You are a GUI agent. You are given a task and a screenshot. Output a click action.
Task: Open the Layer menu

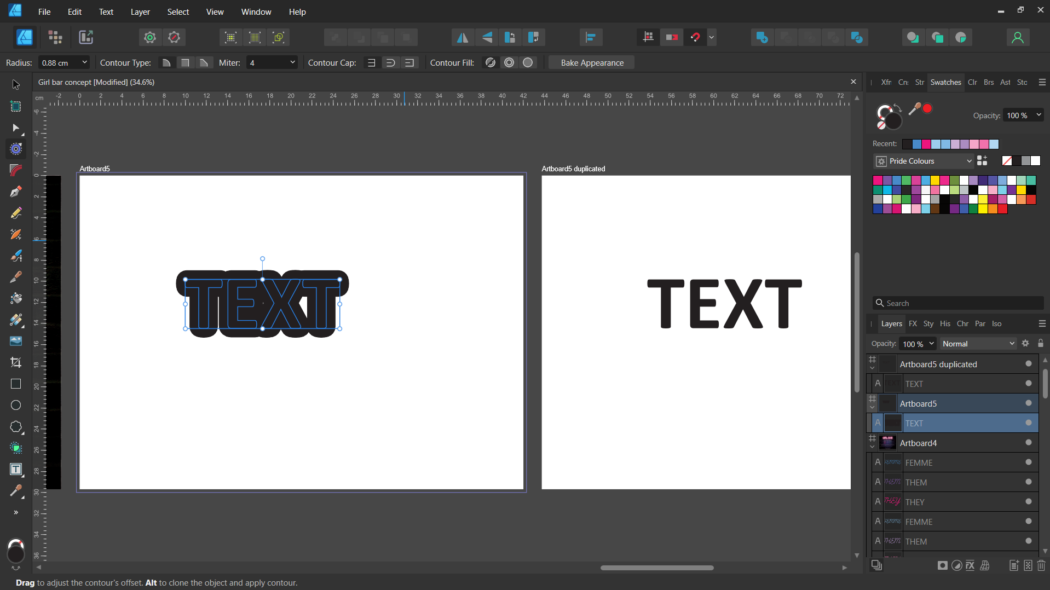(x=140, y=11)
